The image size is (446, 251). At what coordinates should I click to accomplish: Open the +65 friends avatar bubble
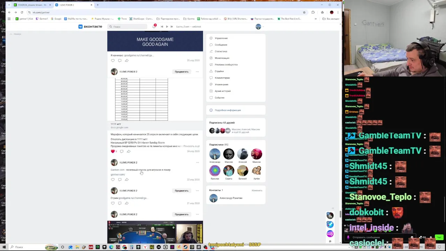(x=228, y=131)
